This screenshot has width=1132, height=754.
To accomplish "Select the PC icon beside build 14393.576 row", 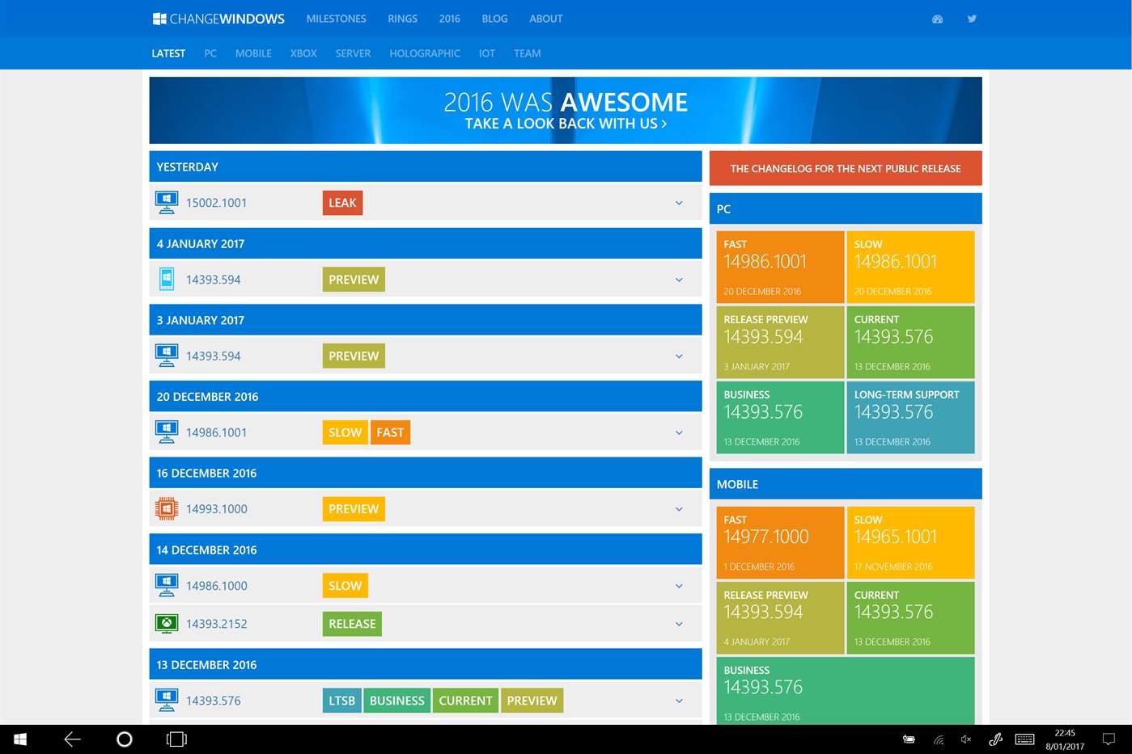I will point(167,701).
